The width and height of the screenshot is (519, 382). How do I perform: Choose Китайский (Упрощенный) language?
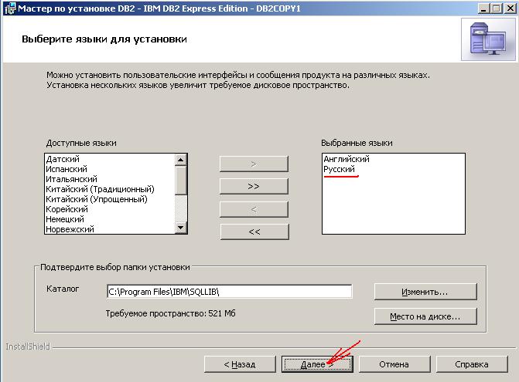[97, 199]
